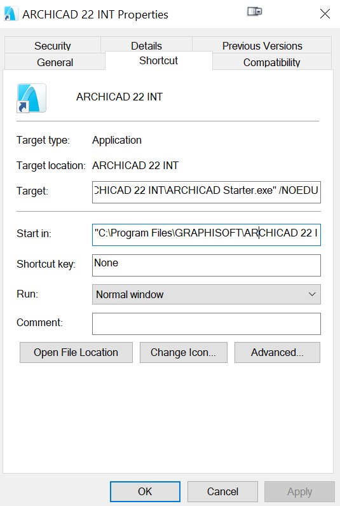Click inside the Target path field
The image size is (340, 506).
tap(207, 192)
